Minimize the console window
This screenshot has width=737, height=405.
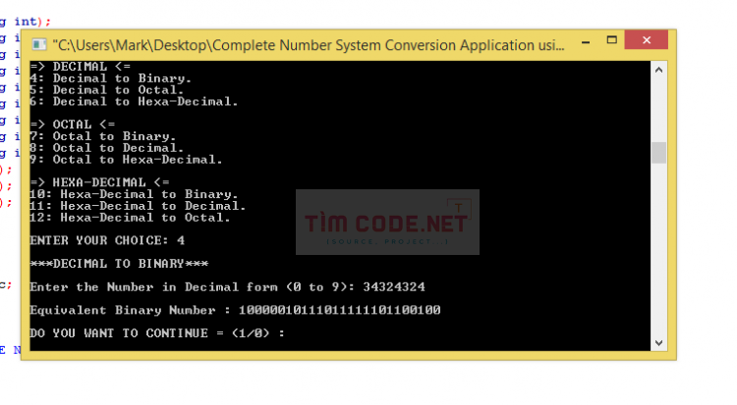click(x=586, y=42)
